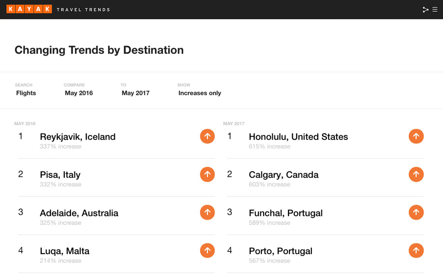Click orange arrow beside Honolulu, United States
Viewport: 443px width, 277px height.
click(x=416, y=136)
